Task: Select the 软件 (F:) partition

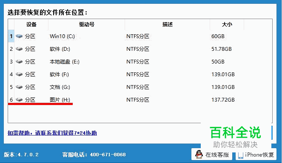Action: pos(60,75)
